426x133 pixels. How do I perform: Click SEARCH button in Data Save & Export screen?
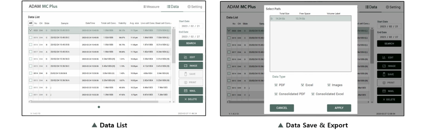pyautogui.click(x=389, y=44)
